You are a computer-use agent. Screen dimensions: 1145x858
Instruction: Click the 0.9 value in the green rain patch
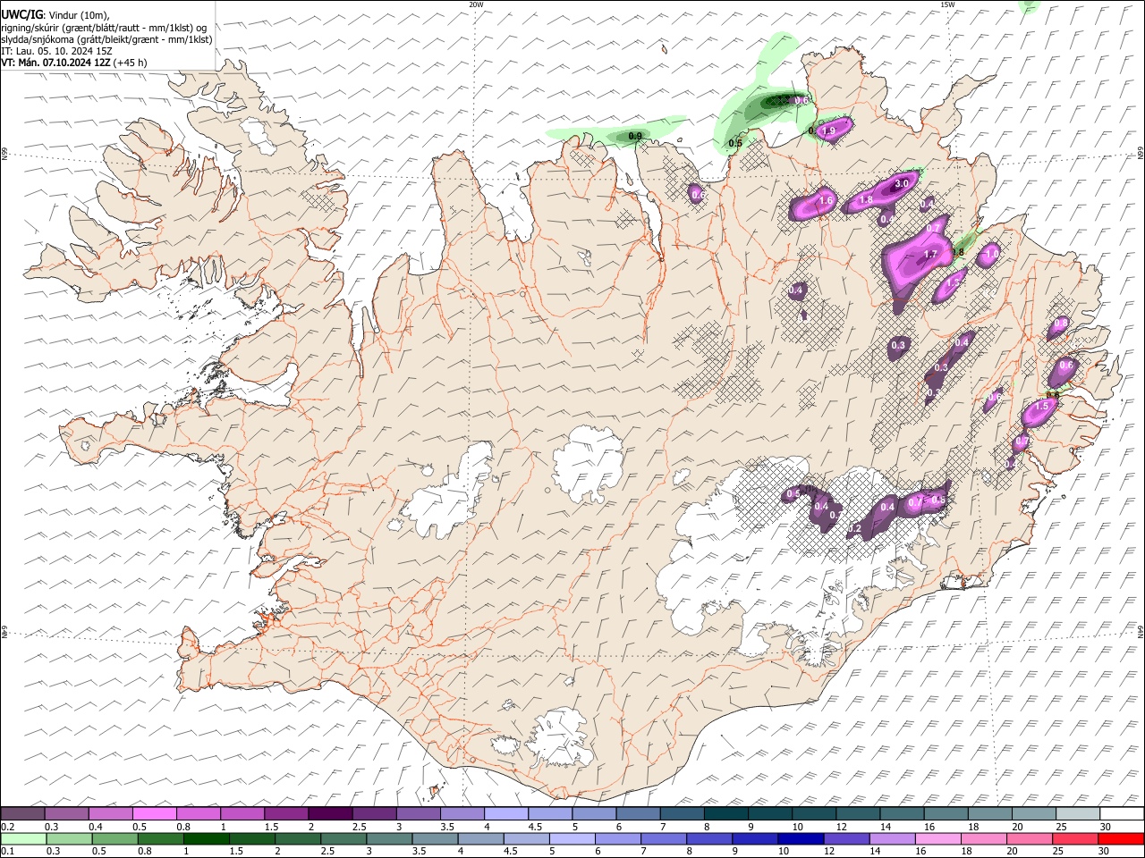[635, 136]
